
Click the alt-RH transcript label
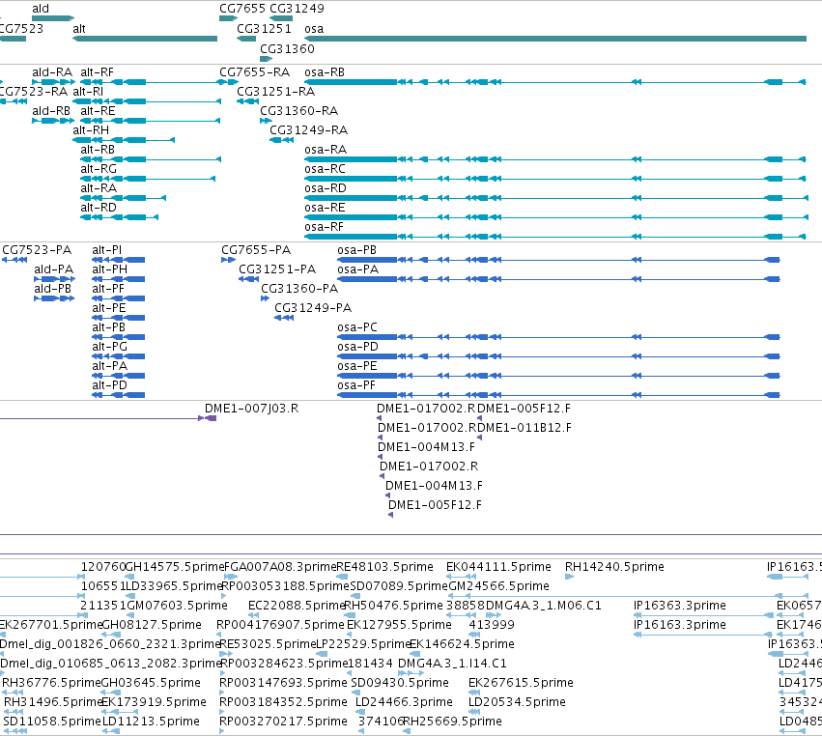91,130
